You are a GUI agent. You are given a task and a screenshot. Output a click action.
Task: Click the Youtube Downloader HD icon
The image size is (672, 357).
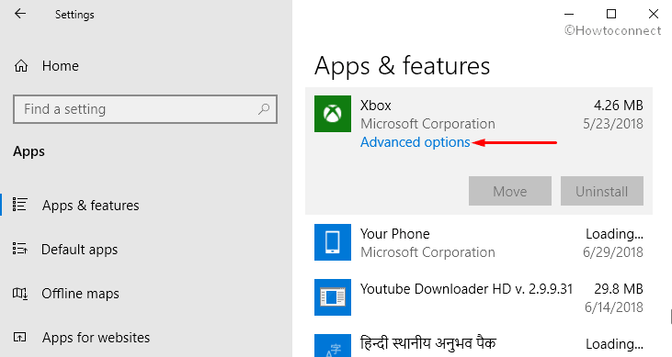(x=333, y=297)
